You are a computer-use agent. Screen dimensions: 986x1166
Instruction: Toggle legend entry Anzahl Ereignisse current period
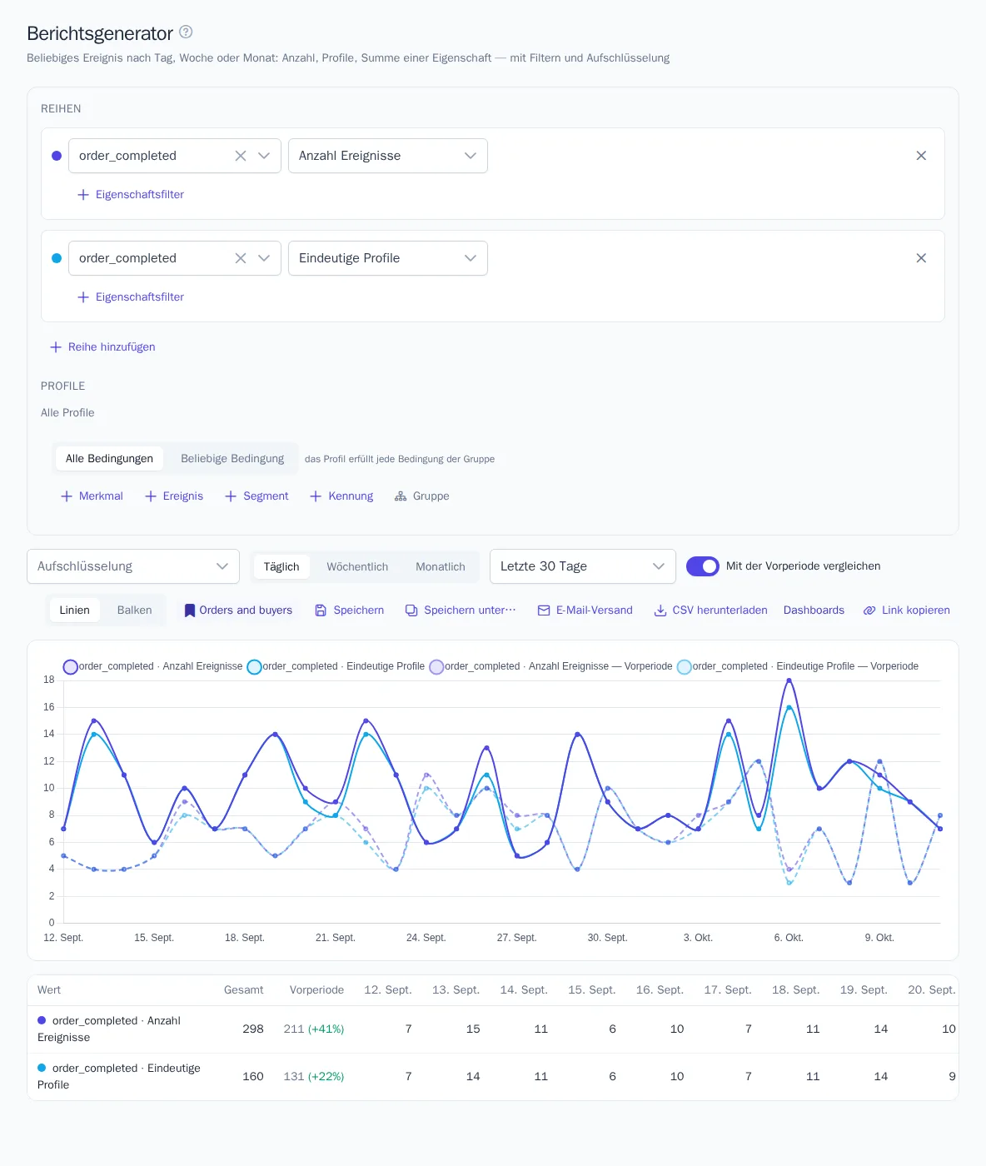153,666
